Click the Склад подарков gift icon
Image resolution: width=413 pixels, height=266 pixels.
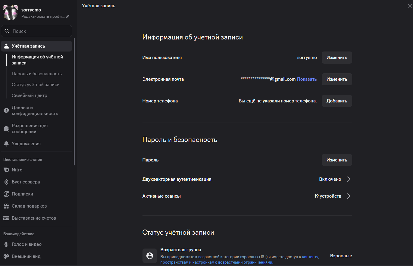[6, 206]
